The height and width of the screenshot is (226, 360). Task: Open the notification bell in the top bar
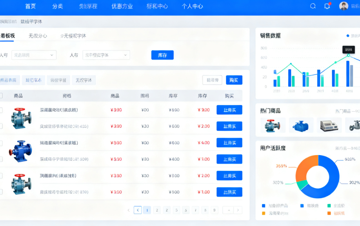[327, 6]
